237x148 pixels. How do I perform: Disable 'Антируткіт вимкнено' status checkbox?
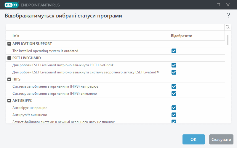174,115
